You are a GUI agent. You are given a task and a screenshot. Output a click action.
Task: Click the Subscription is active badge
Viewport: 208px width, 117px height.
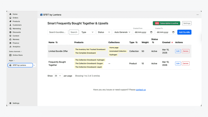(166, 23)
